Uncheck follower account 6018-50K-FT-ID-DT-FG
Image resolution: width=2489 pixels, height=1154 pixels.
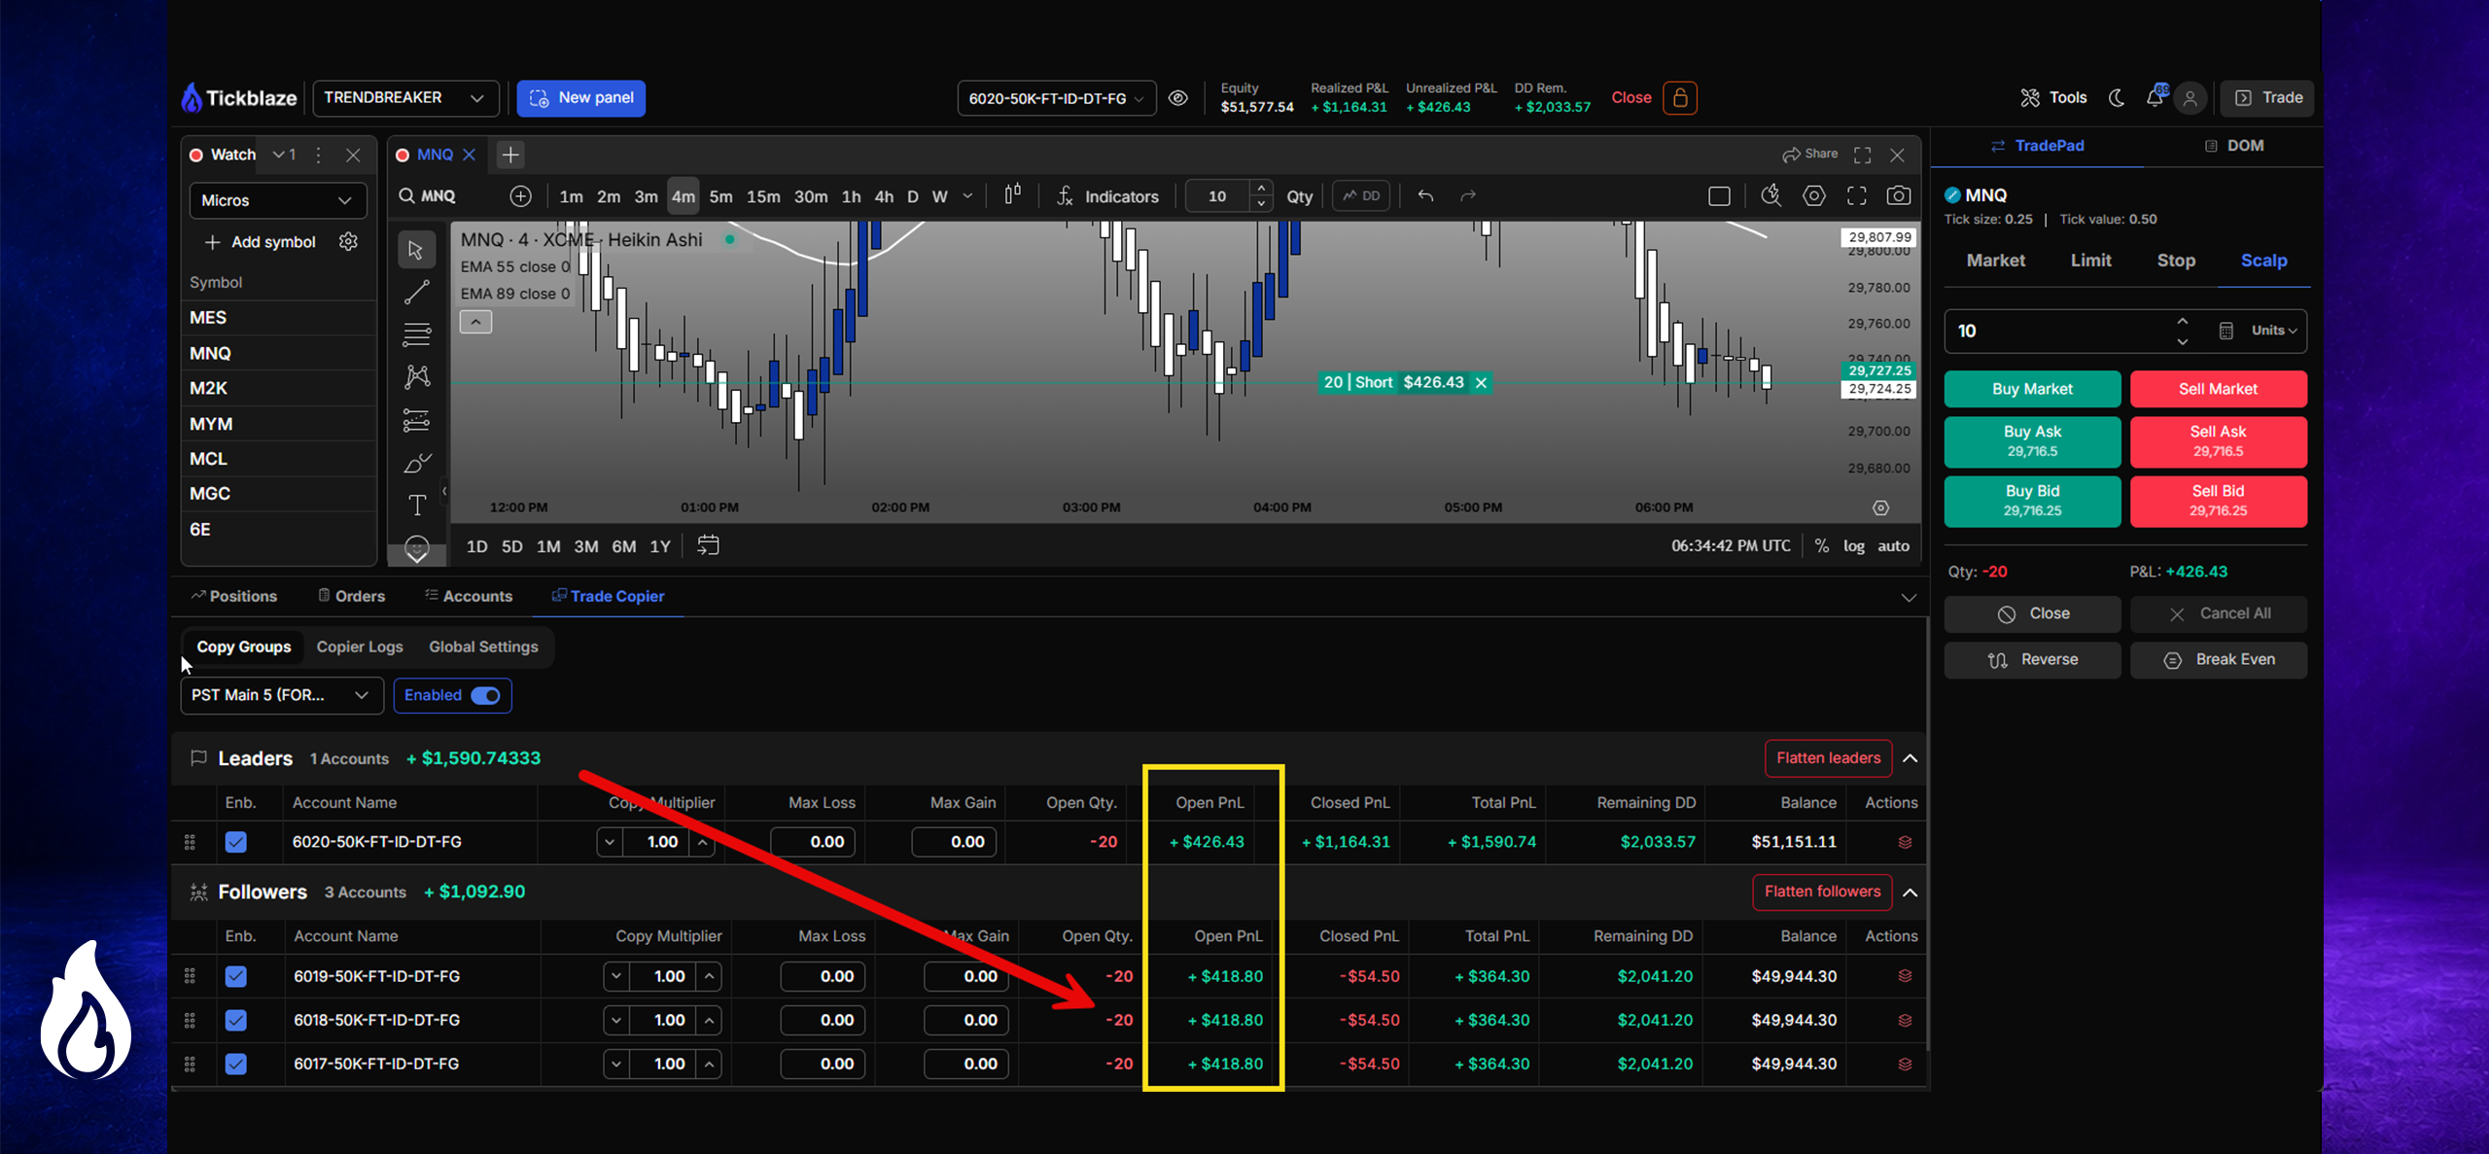pos(236,1020)
